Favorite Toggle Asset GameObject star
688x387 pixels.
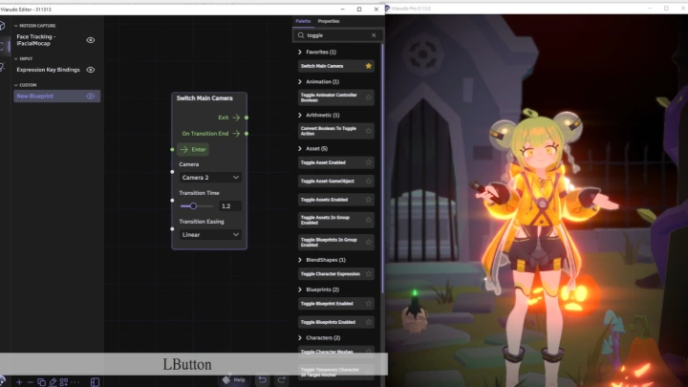point(369,181)
